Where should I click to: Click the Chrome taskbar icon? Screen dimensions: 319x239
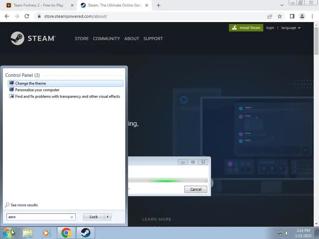pos(66,233)
